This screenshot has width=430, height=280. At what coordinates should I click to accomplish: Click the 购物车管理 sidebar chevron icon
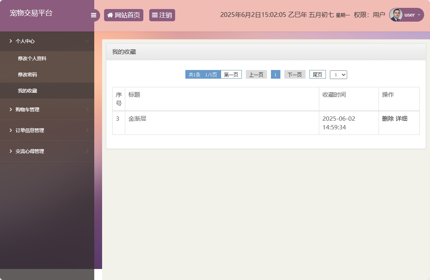[x=88, y=109]
